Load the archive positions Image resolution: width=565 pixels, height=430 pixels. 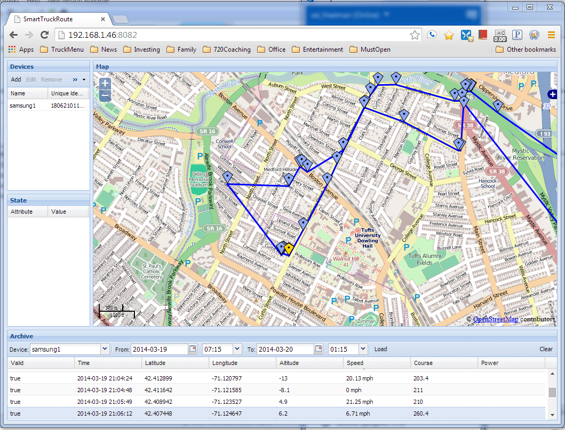[380, 349]
